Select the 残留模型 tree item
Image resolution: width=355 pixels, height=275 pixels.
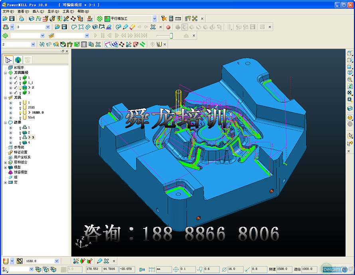point(20,172)
